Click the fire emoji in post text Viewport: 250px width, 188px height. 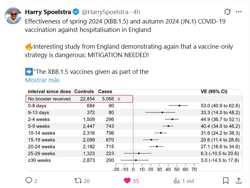coord(29,47)
